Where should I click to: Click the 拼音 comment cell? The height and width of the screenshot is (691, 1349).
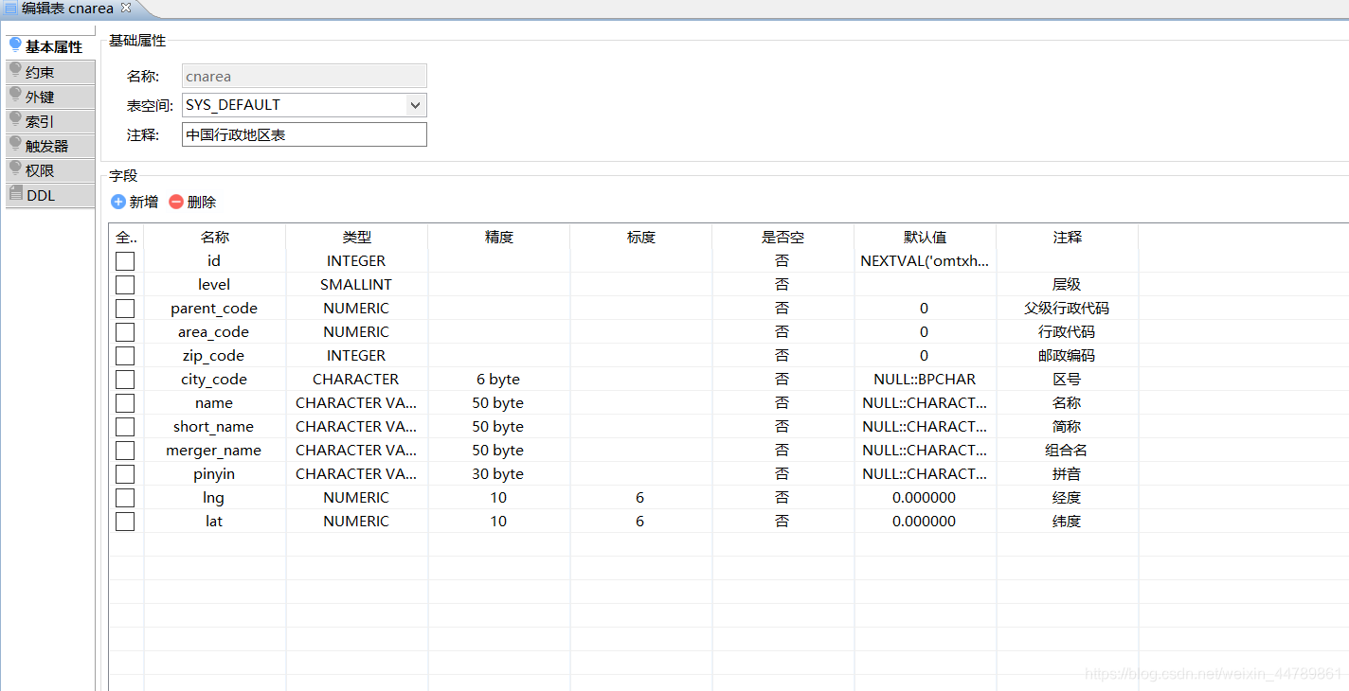[1067, 474]
